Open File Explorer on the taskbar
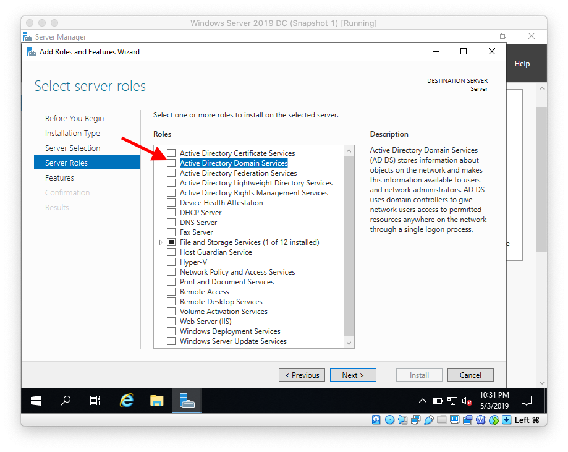Viewport: 568px width, 452px height. [x=157, y=401]
